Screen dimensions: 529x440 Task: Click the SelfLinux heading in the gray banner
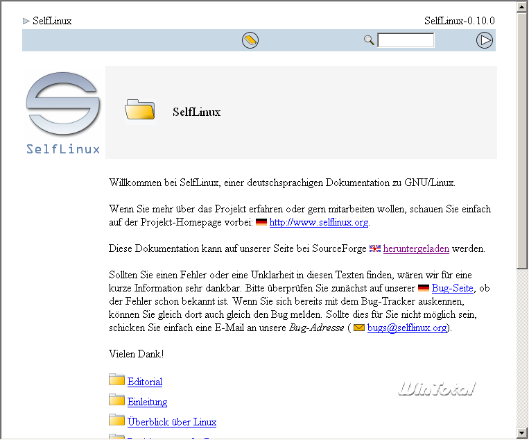click(x=196, y=112)
